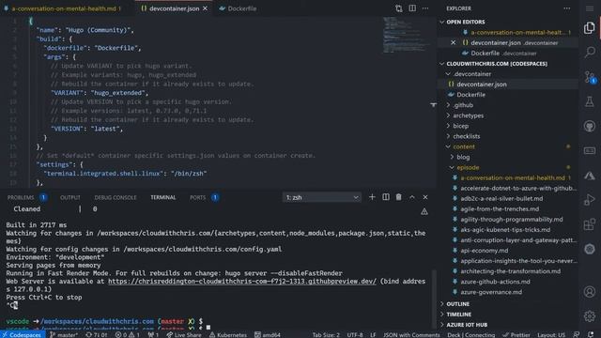Click the Kubernetes status bar item
The width and height of the screenshot is (601, 338).
(x=228, y=334)
